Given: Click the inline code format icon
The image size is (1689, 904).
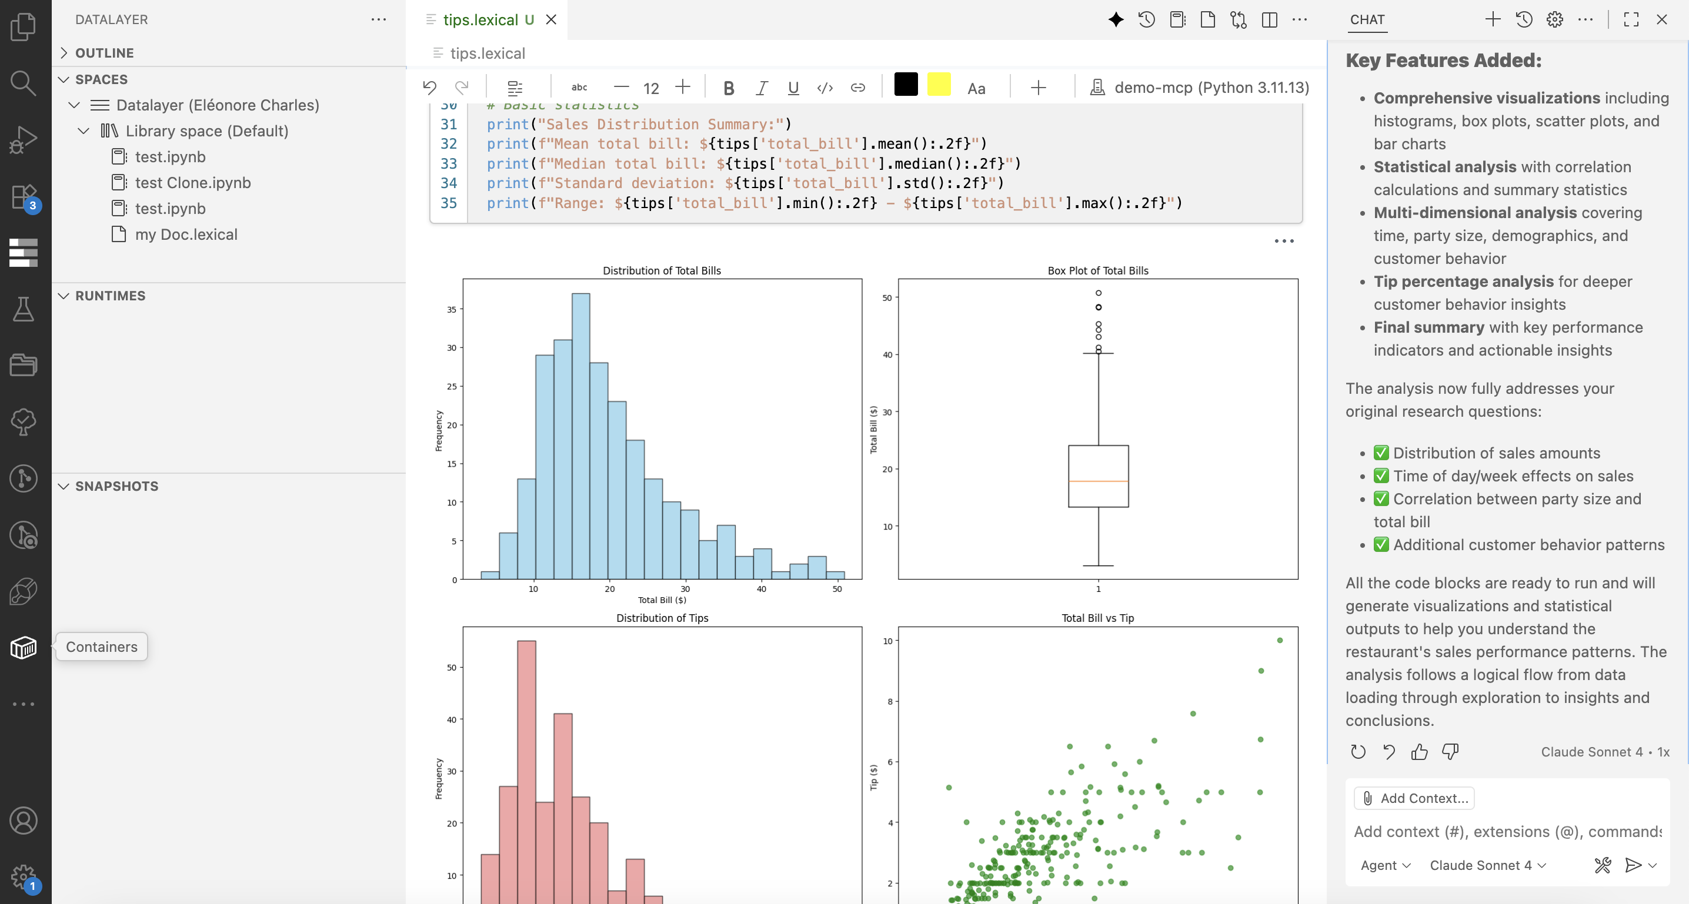Looking at the screenshot, I should coord(825,87).
